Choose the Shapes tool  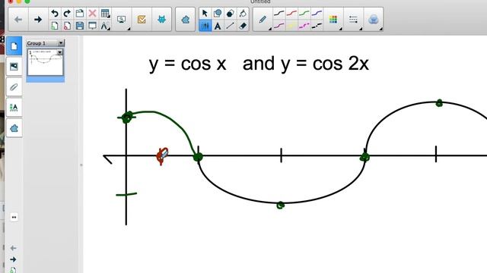coord(218,14)
